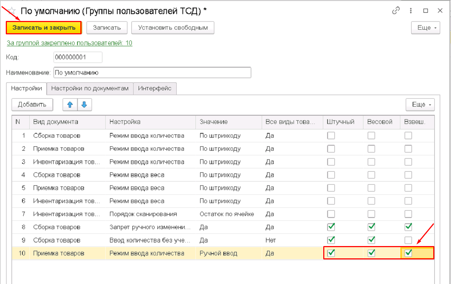Click into the Наименование input field
The image size is (451, 284).
click(x=152, y=73)
